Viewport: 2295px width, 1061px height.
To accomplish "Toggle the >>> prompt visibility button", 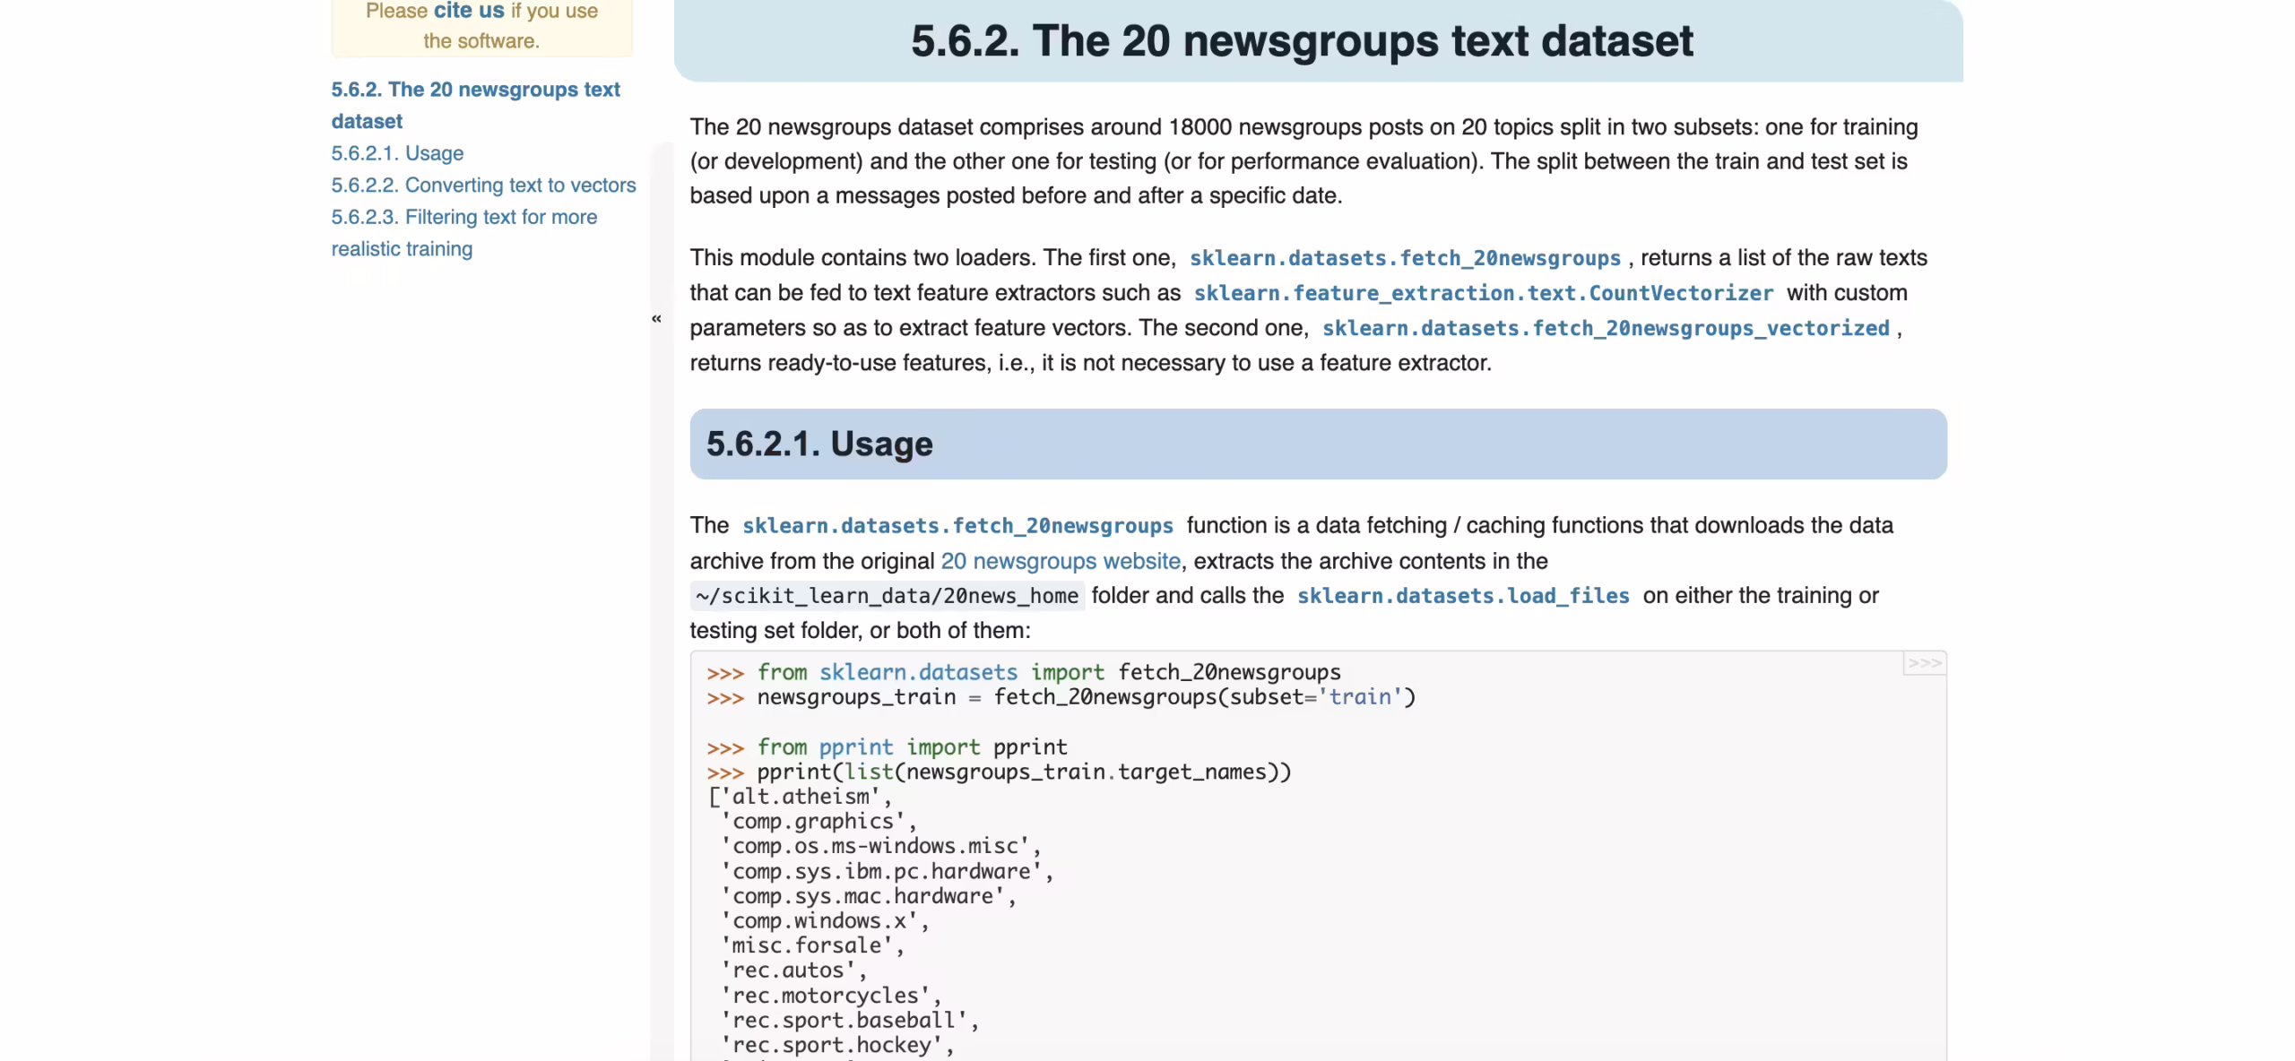I will [x=1924, y=663].
